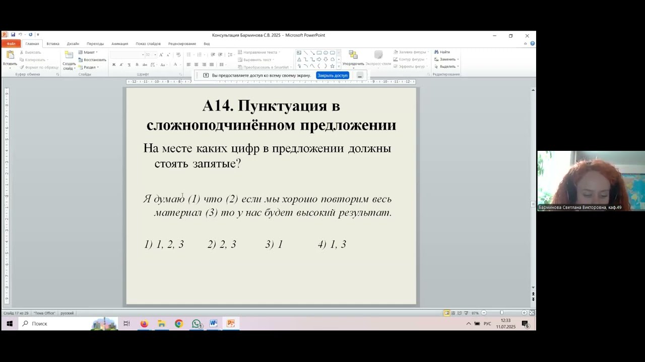This screenshot has height=362, width=645.
Task: Select the text box shape in shapes gallery
Action: point(299,53)
